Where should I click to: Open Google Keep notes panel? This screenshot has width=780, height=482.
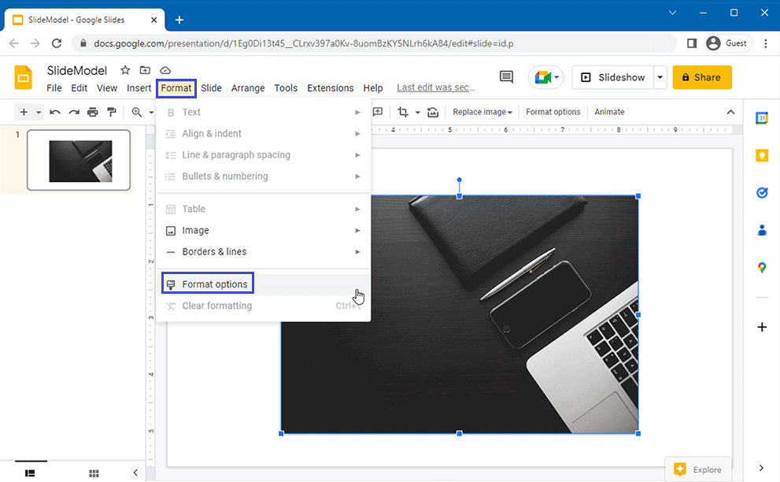coord(761,156)
